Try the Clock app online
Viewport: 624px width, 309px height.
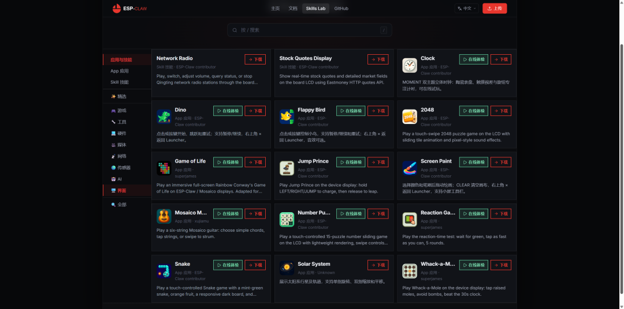tap(474, 59)
